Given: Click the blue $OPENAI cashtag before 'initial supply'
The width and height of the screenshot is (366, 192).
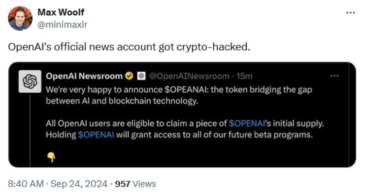Looking at the screenshot, I should 247,123.
